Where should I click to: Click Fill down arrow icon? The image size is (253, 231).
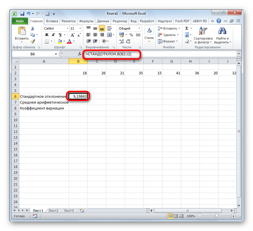(x=187, y=35)
